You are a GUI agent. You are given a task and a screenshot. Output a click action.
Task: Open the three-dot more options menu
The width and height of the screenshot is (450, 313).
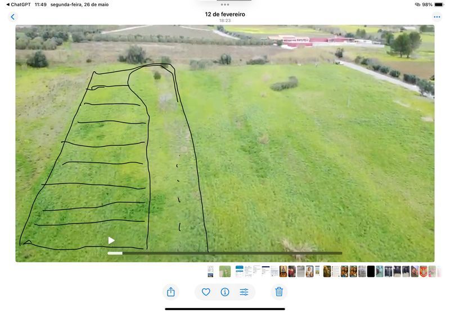(x=437, y=17)
